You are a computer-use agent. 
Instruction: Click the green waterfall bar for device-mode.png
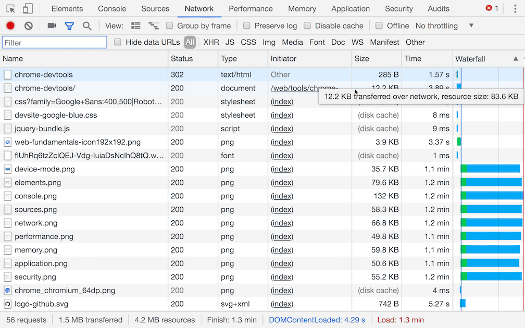(x=463, y=169)
